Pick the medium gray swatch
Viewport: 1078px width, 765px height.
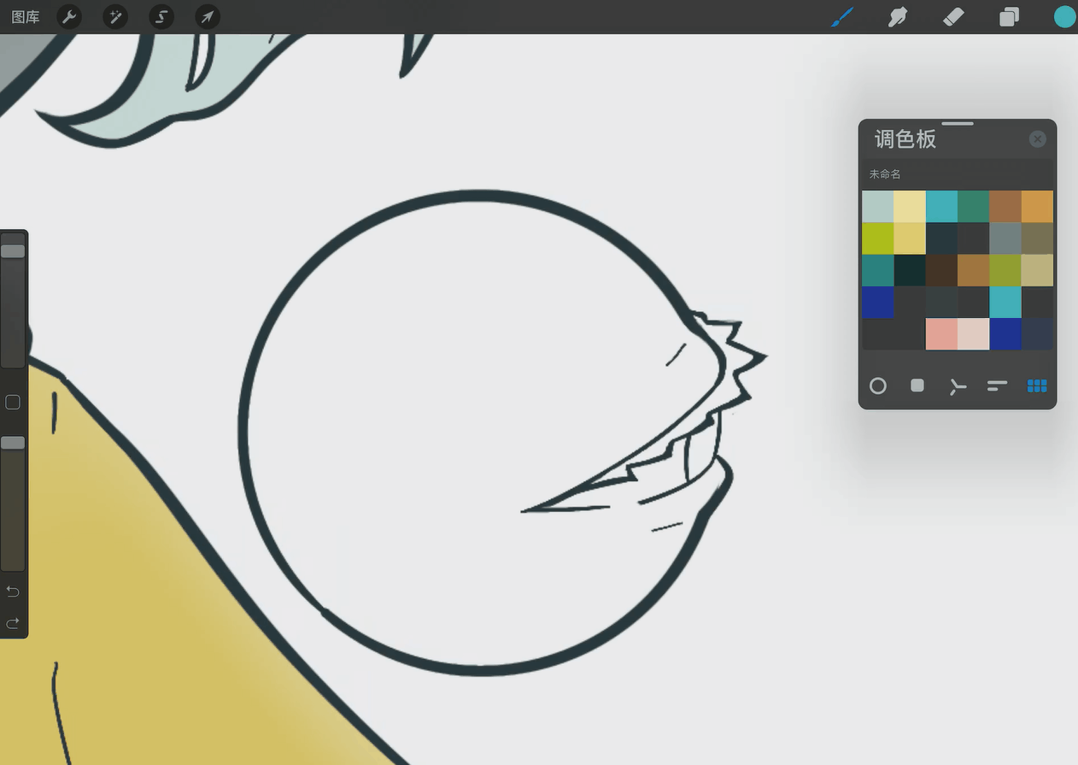[1005, 238]
